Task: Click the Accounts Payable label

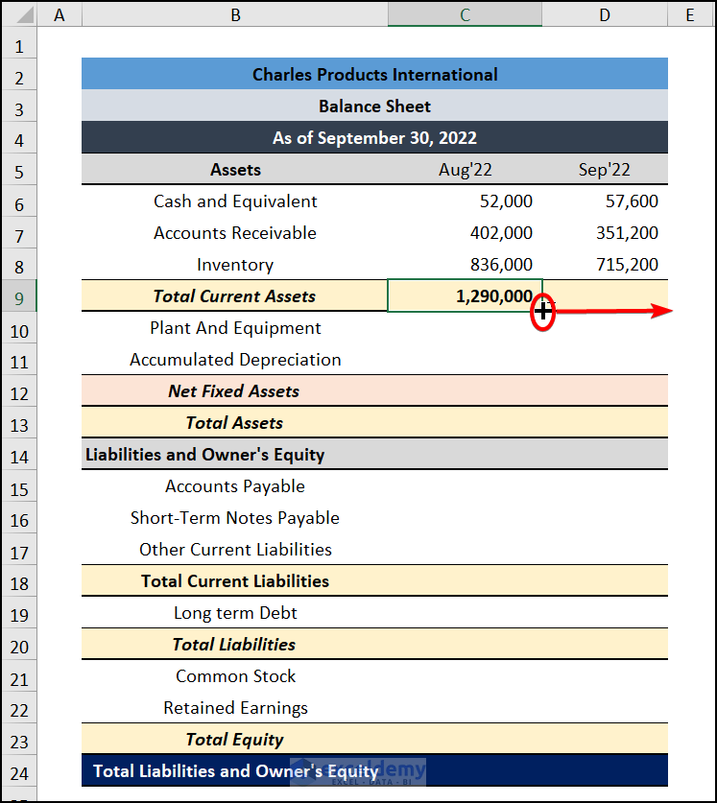Action: coord(235,486)
